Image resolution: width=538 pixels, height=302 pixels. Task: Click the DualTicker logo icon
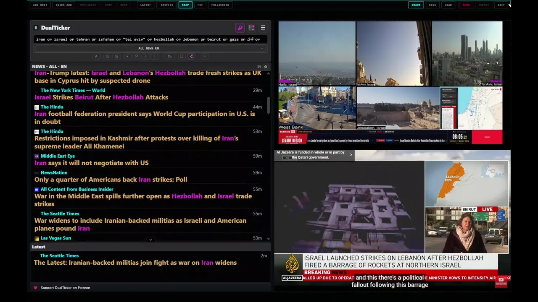coord(36,28)
